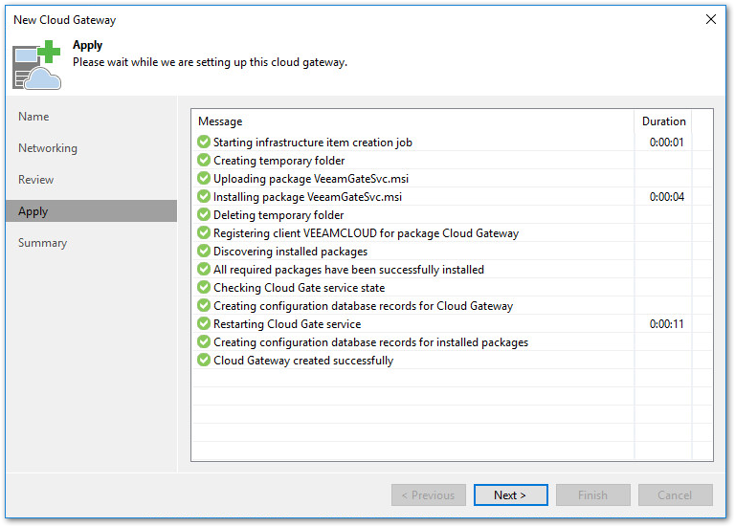Click the success icon for Installing package VeeamGateSvc.msi

coord(204,197)
